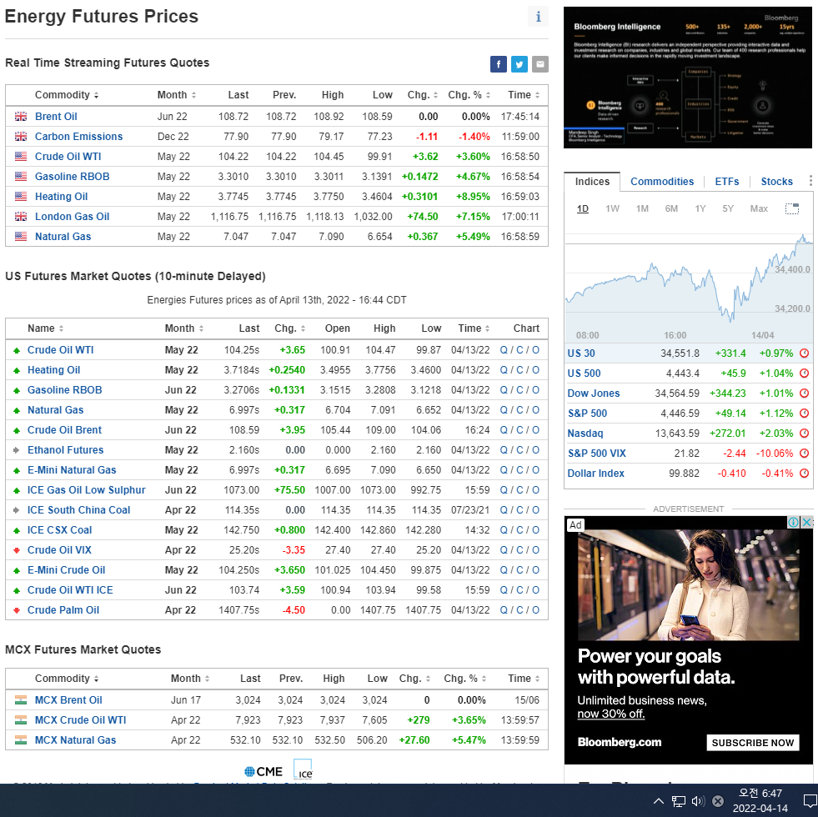Share quotes via the email envelope icon
818x817 pixels.
[x=540, y=64]
